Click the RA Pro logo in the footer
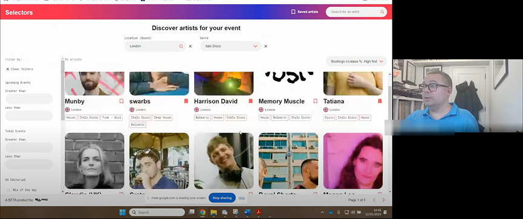Screen dimensions: 523x219 42,200
